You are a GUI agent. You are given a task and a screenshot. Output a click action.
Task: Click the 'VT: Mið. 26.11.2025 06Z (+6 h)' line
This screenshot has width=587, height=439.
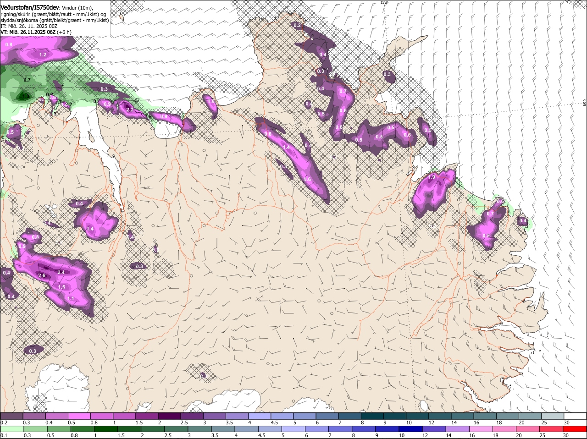tap(36, 32)
